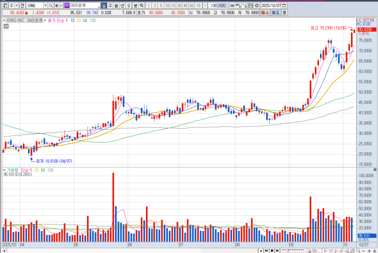
Task: Click the stock search magnifier icon
Action: (x=51, y=5)
